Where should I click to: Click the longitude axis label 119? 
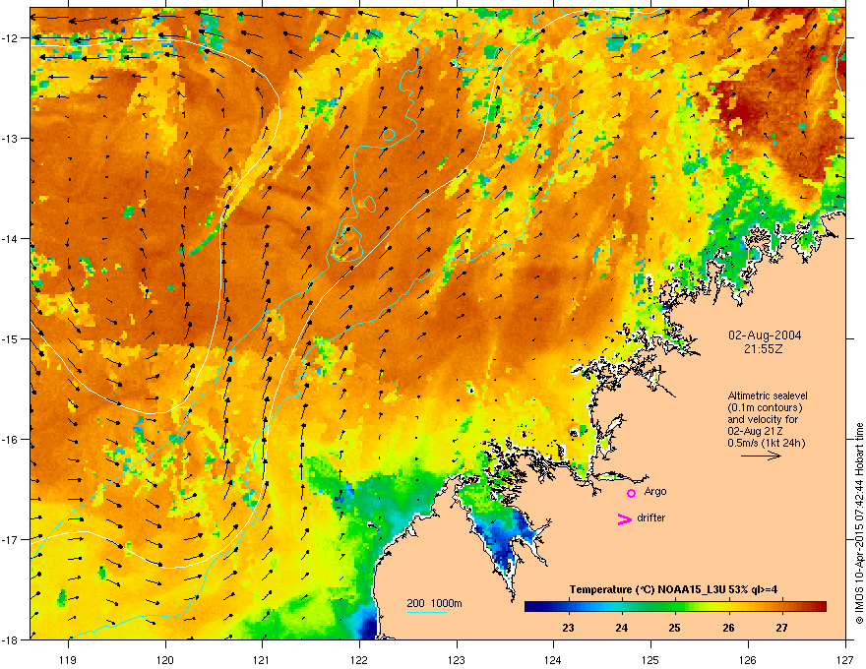68,659
